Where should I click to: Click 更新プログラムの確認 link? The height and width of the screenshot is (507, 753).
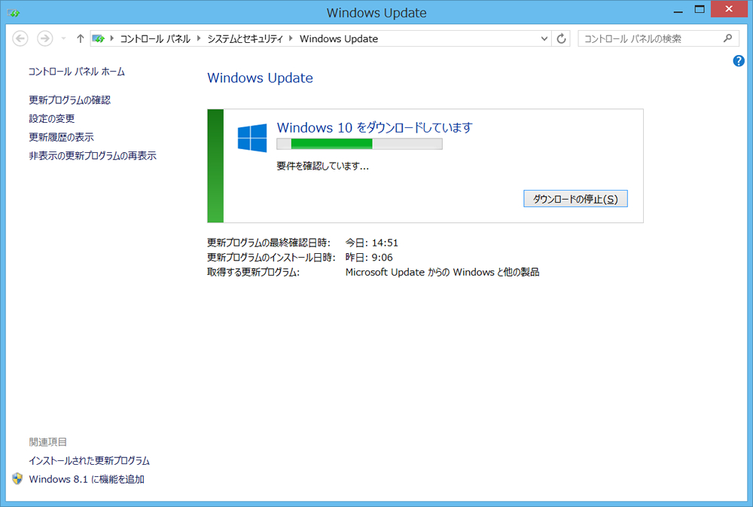coord(69,100)
